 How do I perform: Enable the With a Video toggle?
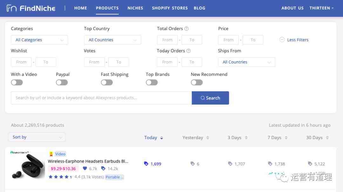17,82
